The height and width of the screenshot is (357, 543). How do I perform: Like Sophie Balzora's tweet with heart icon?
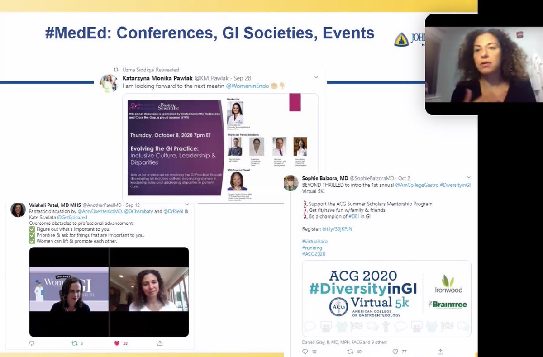(x=395, y=352)
